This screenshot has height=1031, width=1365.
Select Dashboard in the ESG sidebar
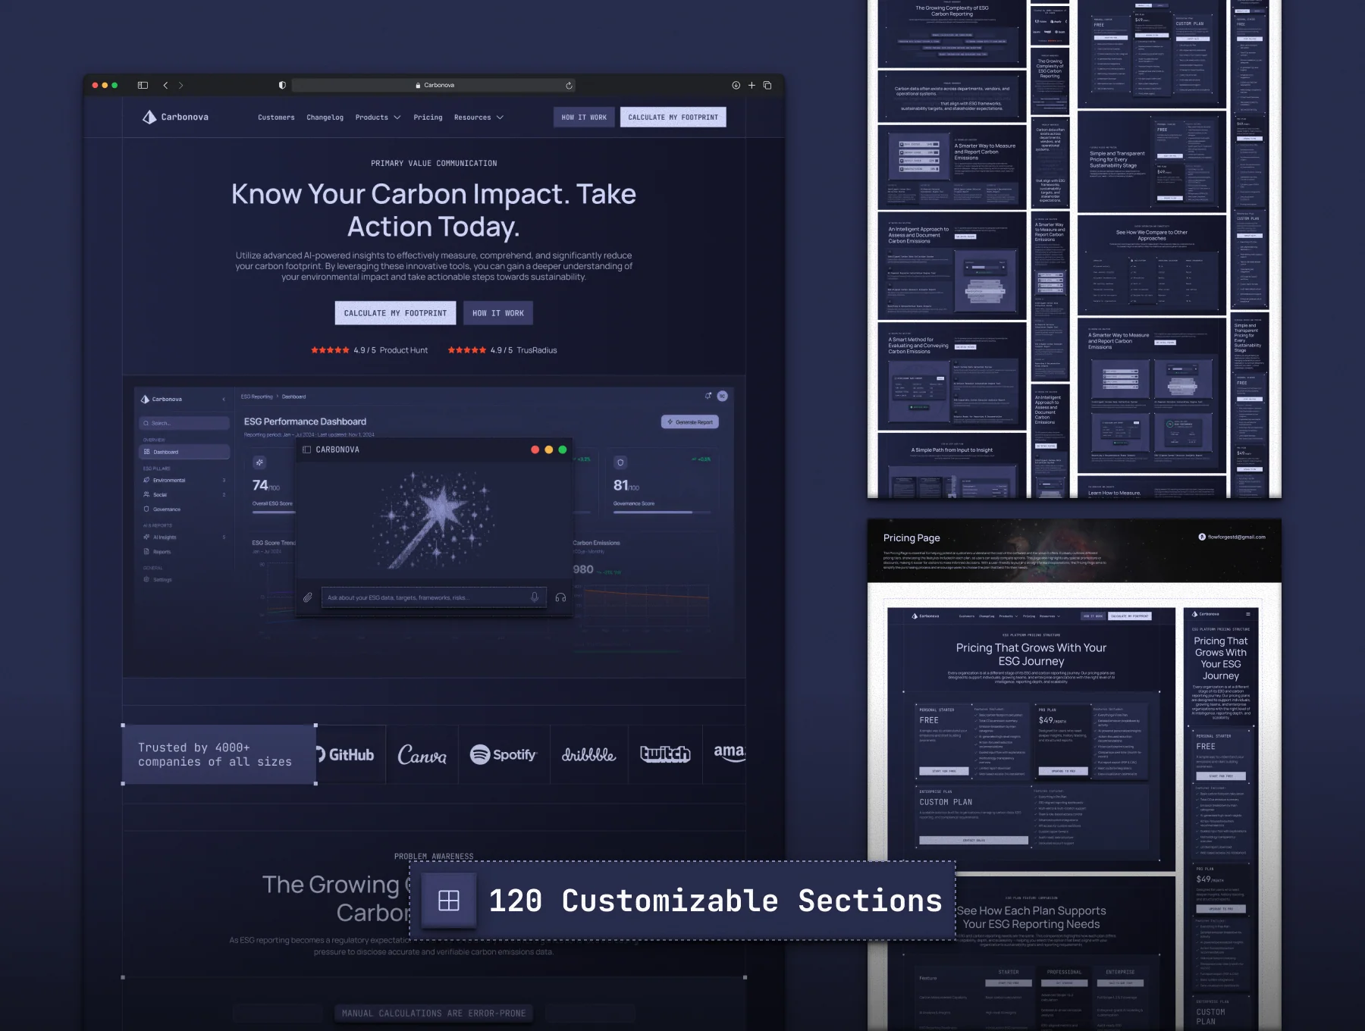click(184, 452)
